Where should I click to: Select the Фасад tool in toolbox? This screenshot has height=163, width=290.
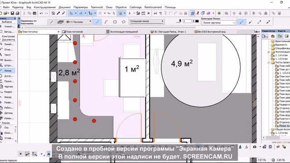pos(7,97)
